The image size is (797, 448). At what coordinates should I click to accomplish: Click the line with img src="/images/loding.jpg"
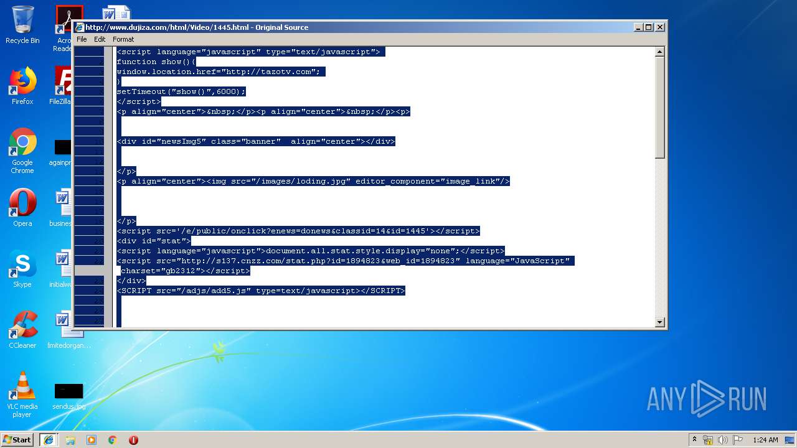pyautogui.click(x=313, y=181)
